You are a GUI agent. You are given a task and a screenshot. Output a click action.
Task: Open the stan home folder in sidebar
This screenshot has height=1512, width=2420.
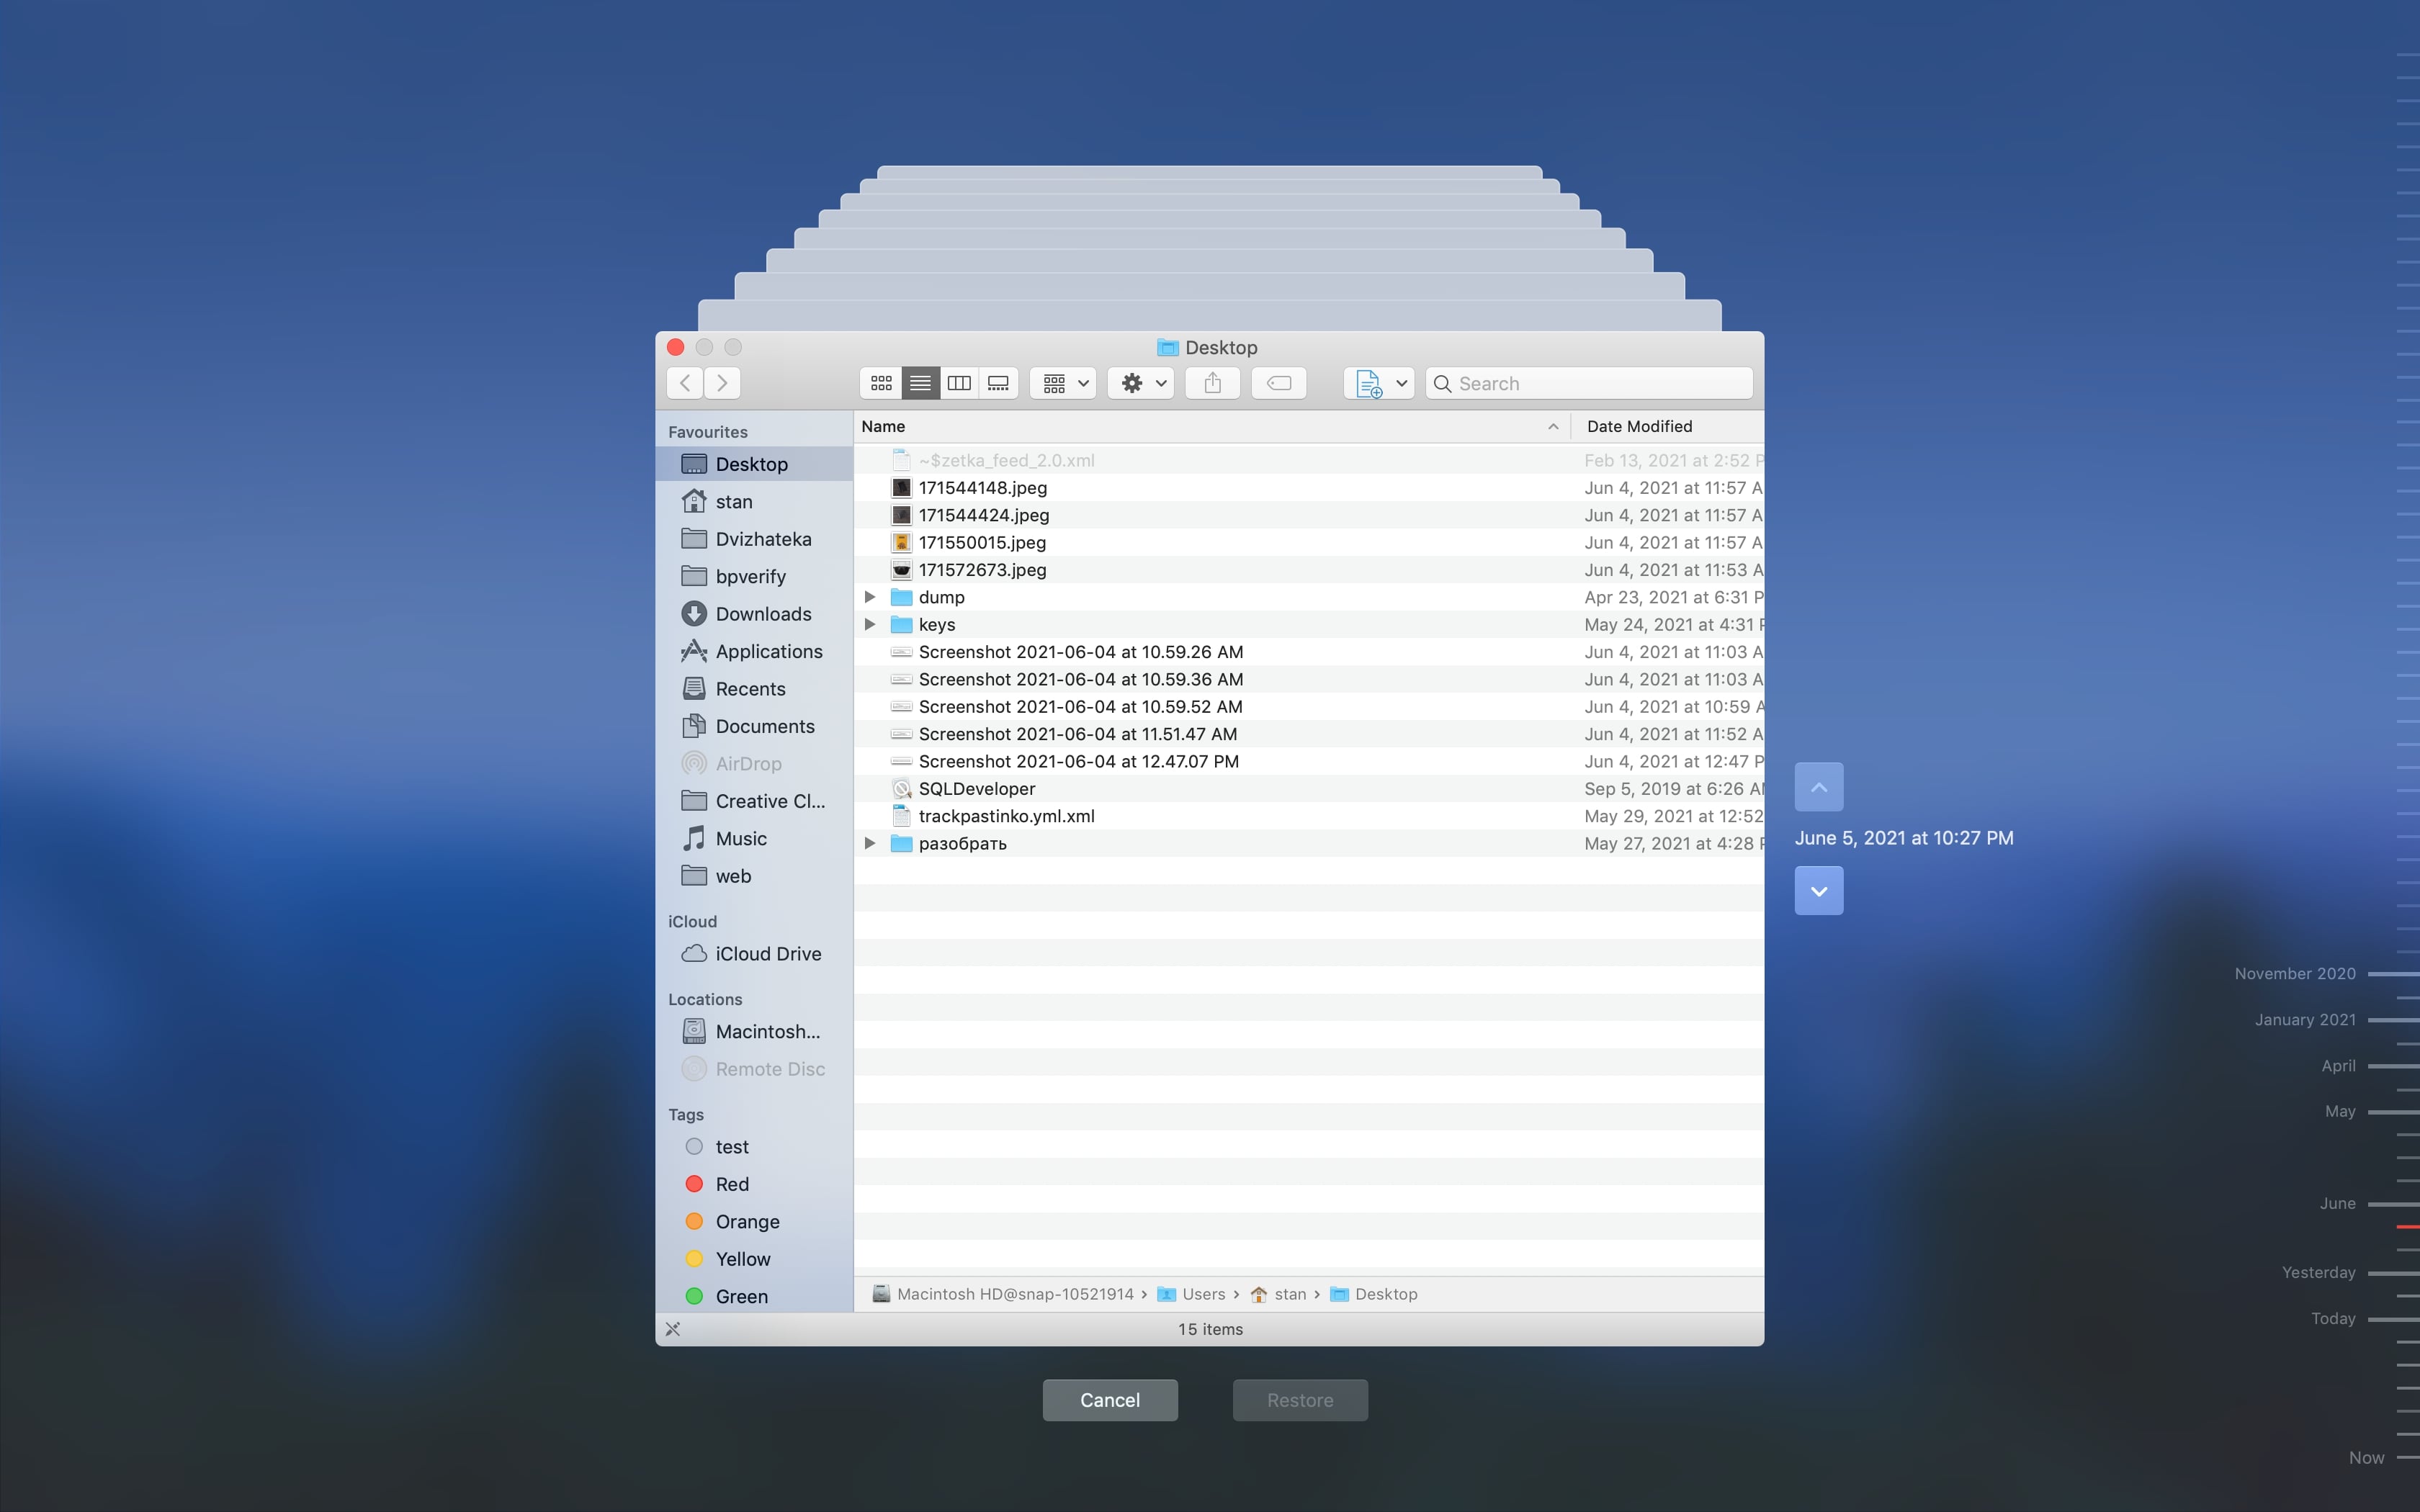click(754, 501)
